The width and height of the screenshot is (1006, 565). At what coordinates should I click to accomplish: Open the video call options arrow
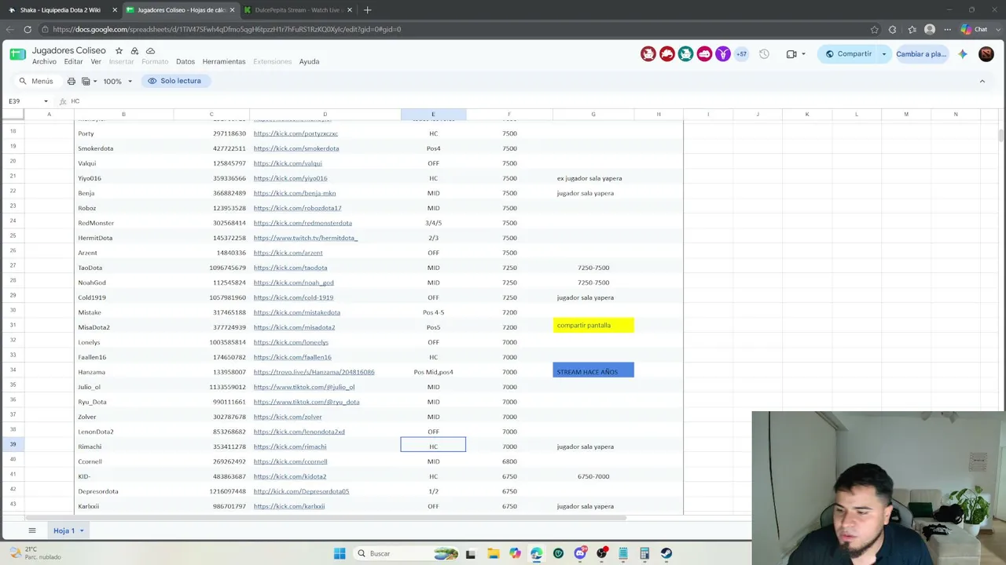[803, 54]
